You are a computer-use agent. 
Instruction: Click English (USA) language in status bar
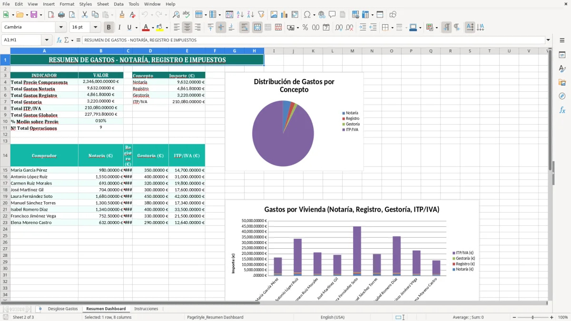(x=333, y=317)
